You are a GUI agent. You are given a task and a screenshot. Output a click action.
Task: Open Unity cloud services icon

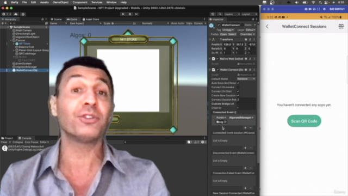tap(16, 14)
